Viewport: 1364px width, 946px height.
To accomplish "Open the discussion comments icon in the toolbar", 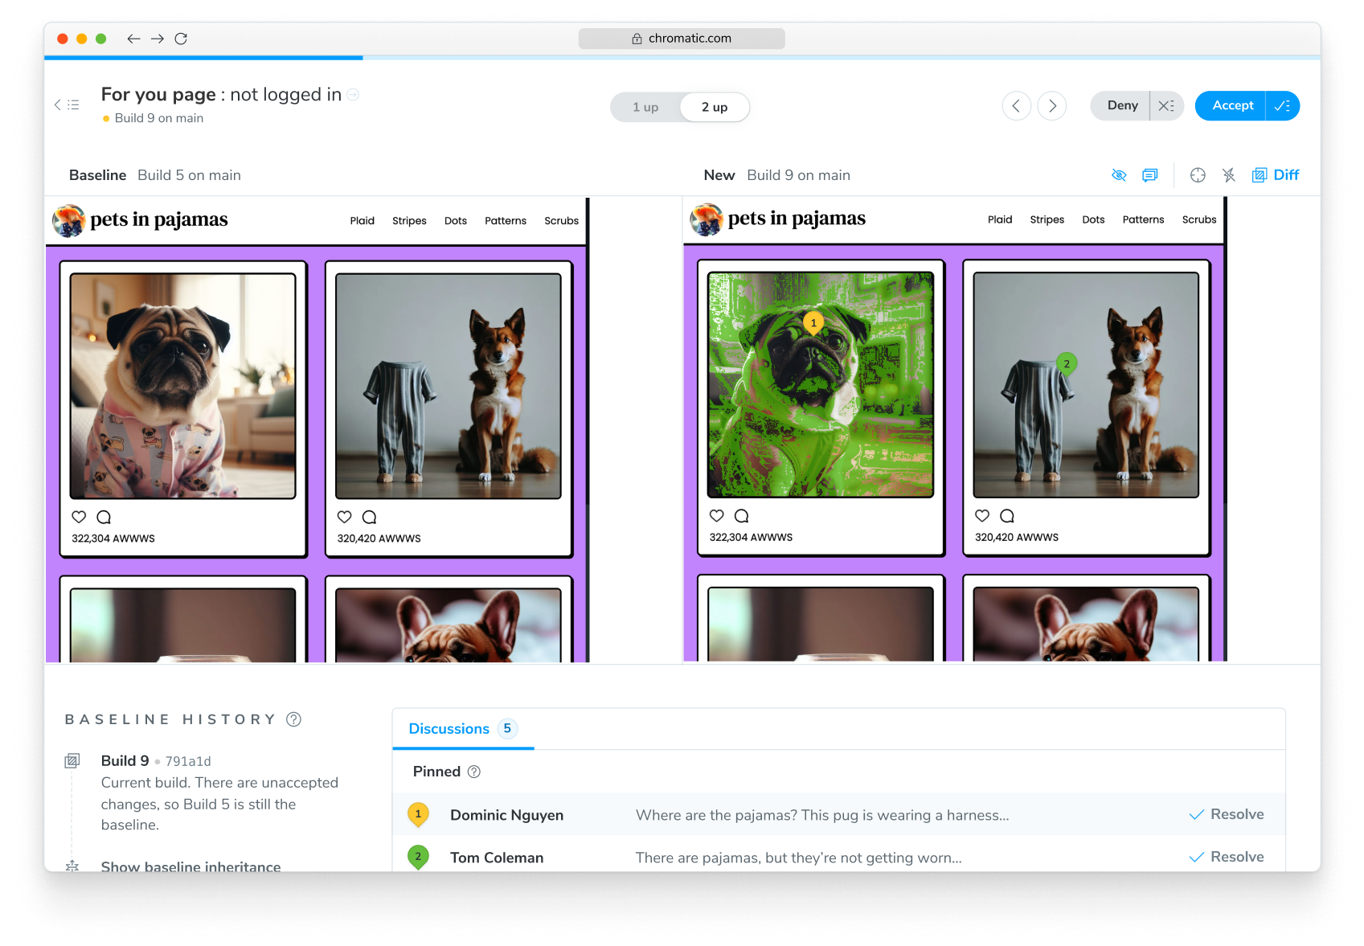I will [x=1149, y=174].
